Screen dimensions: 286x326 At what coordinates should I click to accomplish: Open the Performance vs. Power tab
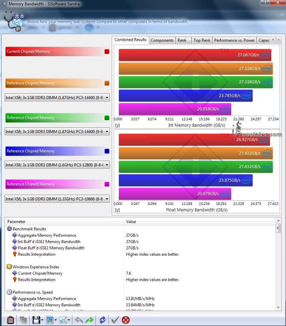coord(234,40)
